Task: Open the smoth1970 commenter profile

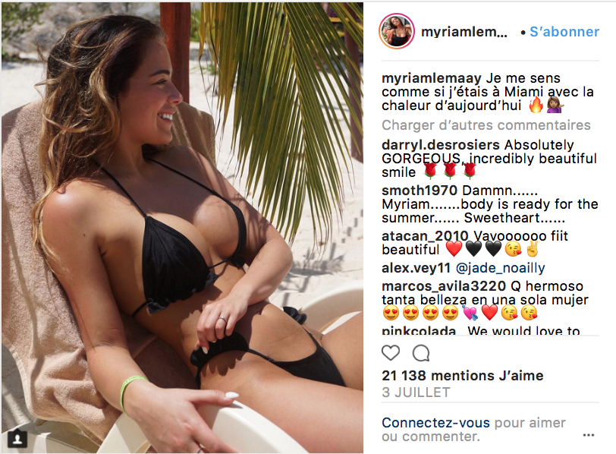Action: click(x=420, y=191)
